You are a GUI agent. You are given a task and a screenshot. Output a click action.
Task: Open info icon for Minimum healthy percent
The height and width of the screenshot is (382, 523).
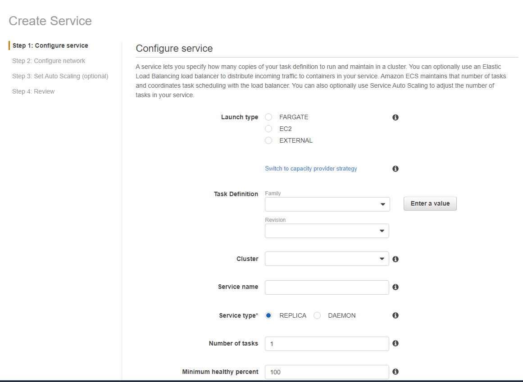pyautogui.click(x=395, y=372)
